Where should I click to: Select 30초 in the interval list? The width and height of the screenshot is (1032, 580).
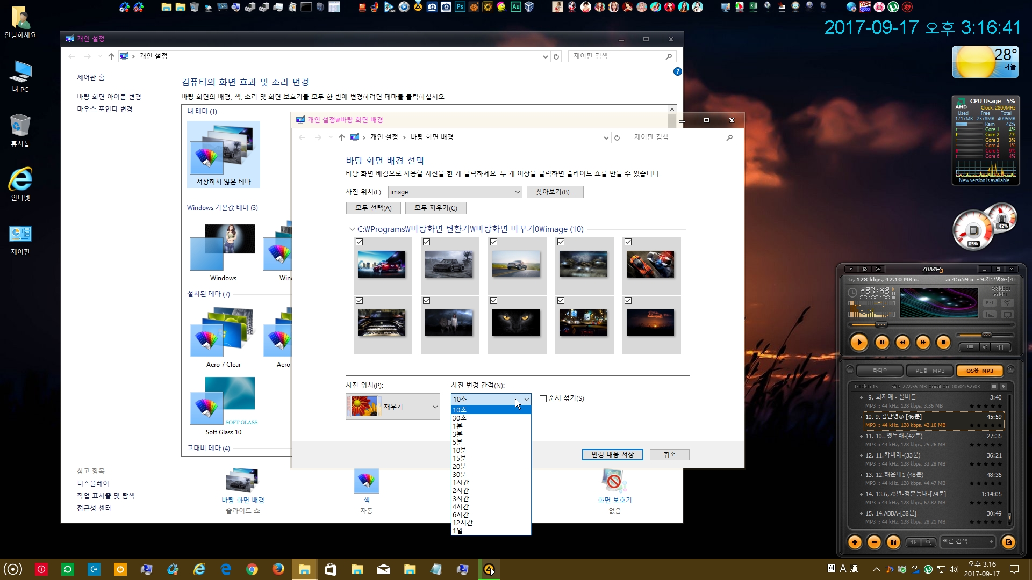coord(491,418)
